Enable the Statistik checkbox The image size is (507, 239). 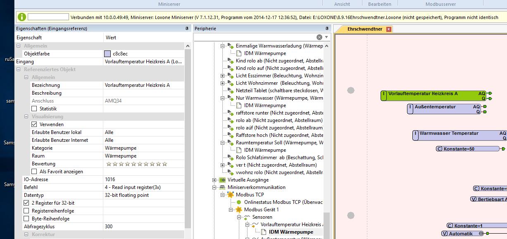(34, 109)
